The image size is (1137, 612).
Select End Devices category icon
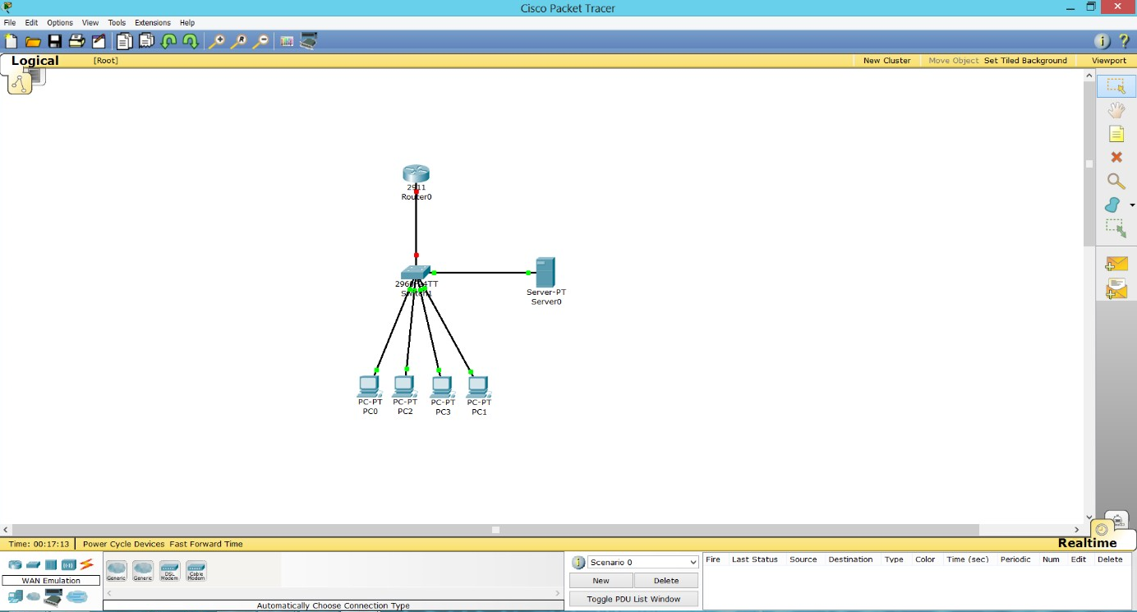[x=16, y=597]
